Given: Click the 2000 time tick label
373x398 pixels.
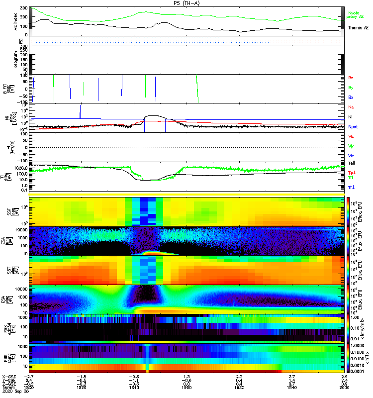Looking at the screenshot, I should pyautogui.click(x=344, y=388).
